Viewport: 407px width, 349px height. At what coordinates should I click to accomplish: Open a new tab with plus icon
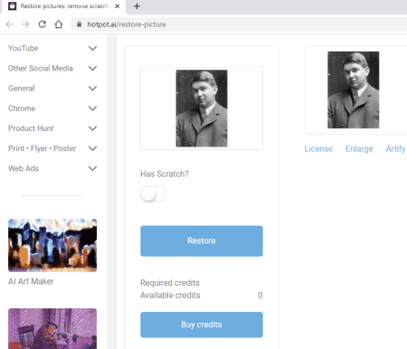pos(137,6)
